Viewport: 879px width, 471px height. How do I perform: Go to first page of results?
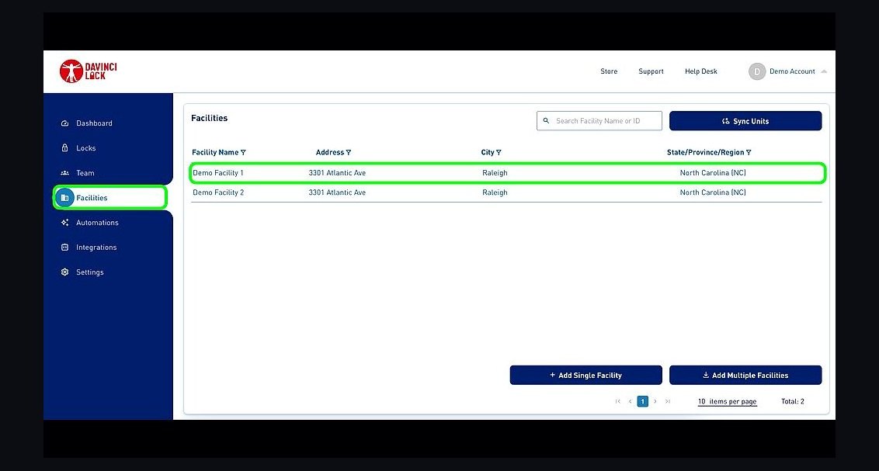click(618, 402)
